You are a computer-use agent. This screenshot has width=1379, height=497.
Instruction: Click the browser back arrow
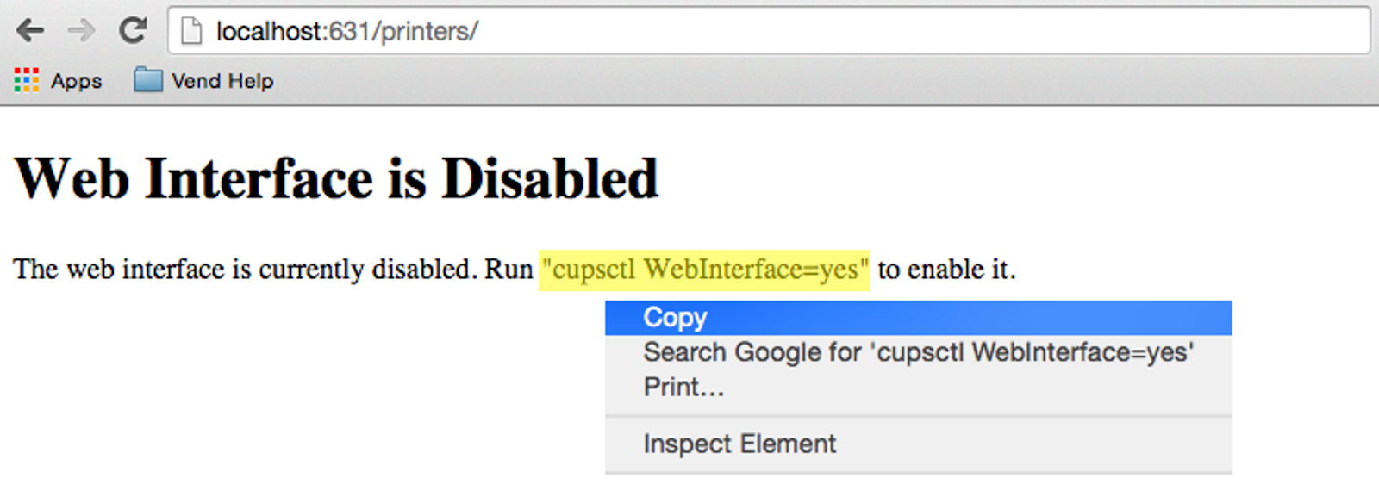coord(30,31)
